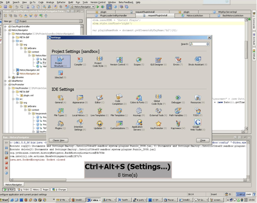This screenshot has height=203, width=257.
Task: Open Application Servers settings
Action: pos(139,125)
